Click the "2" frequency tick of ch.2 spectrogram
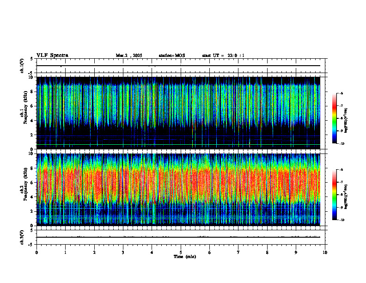 coord(32,211)
